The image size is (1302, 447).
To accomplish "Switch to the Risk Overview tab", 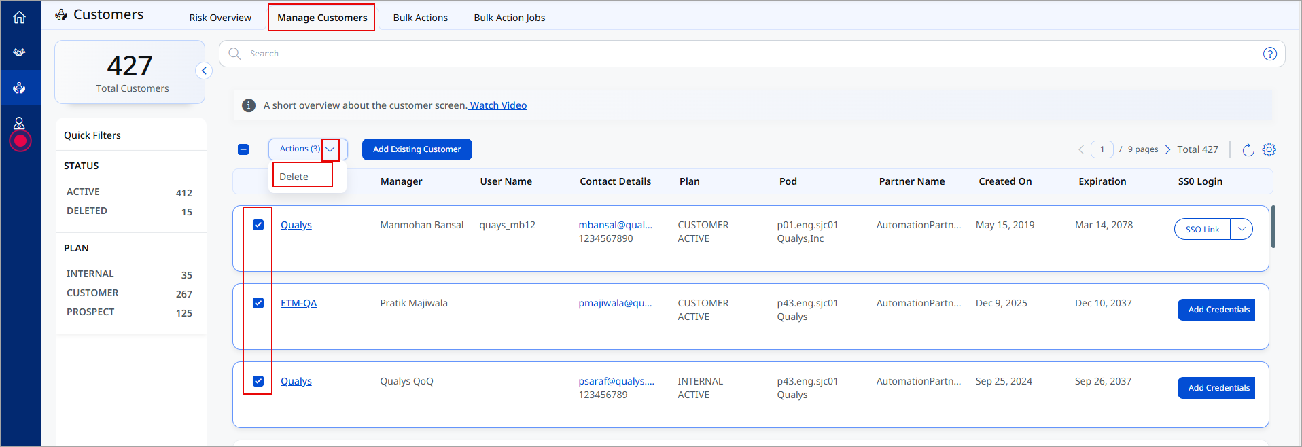I will [220, 18].
